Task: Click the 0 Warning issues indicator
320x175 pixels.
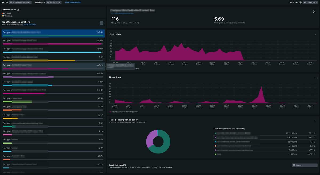Action: point(7,16)
